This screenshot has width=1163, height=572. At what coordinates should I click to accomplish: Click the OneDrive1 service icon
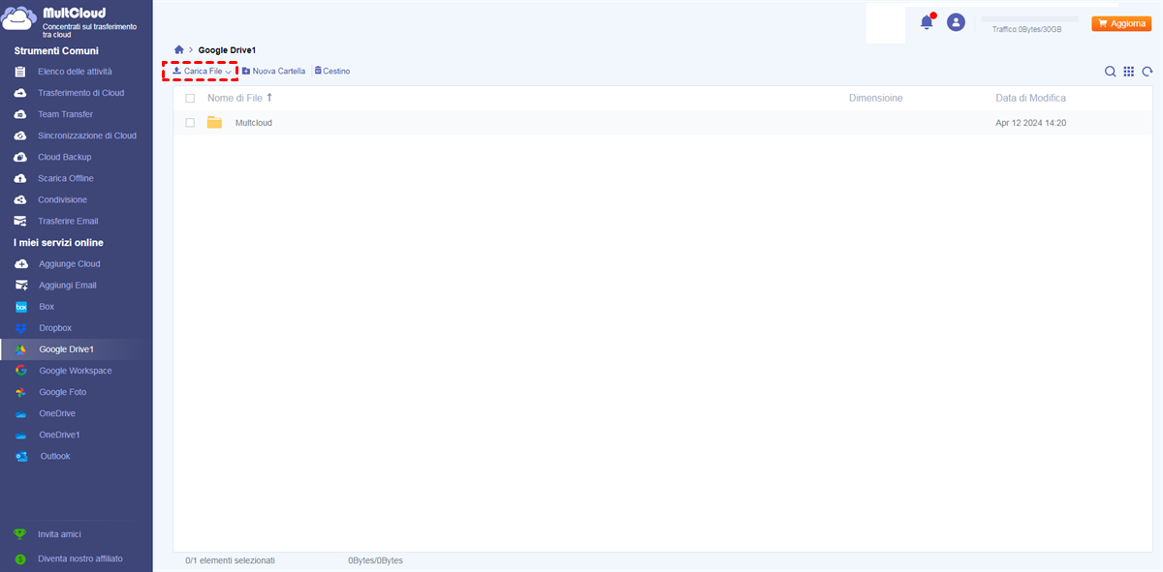pos(20,435)
